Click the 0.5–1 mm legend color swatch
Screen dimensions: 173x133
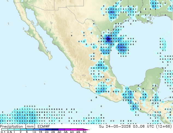(11, 129)
